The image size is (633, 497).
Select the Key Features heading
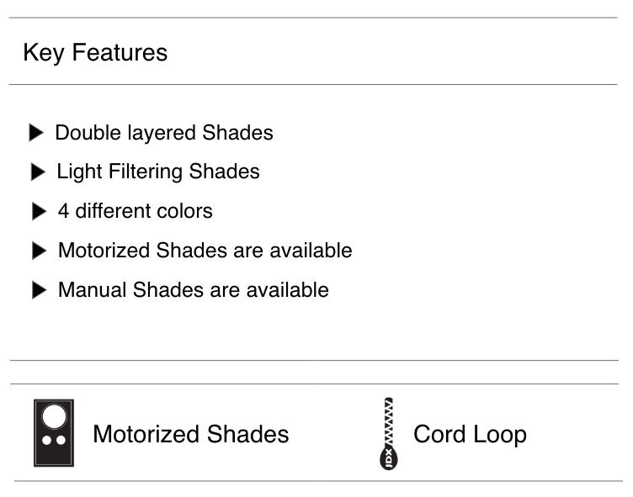point(95,52)
